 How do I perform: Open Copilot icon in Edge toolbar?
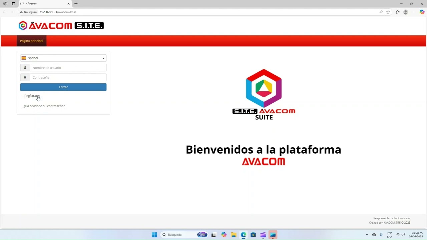[422, 12]
